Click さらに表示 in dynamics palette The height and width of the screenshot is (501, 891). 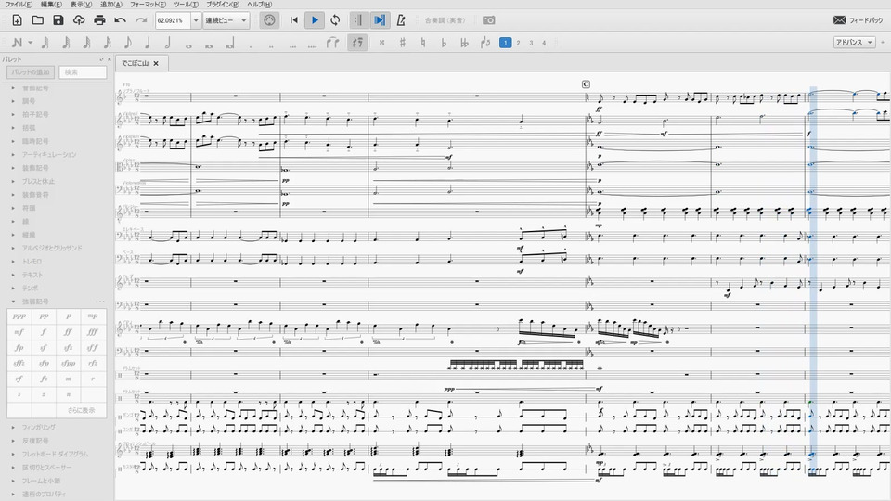point(82,410)
